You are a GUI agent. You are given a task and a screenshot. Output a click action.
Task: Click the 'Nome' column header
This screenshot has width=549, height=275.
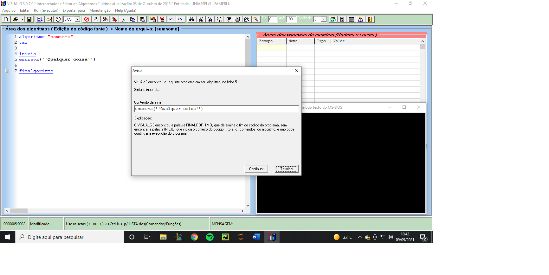point(300,41)
